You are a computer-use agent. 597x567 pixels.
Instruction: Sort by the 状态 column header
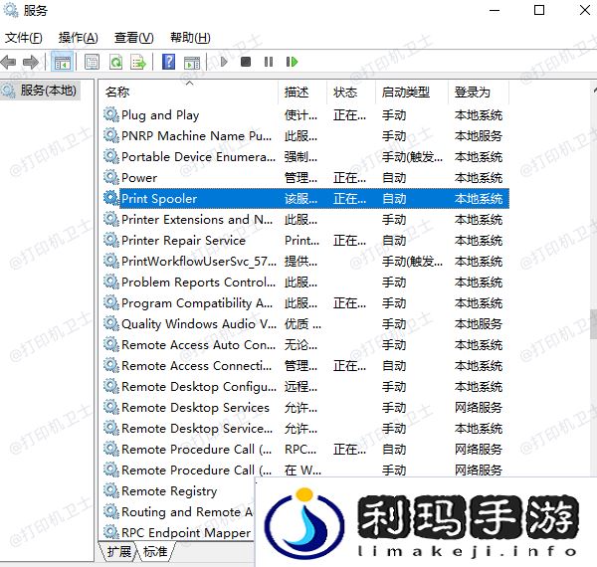351,93
